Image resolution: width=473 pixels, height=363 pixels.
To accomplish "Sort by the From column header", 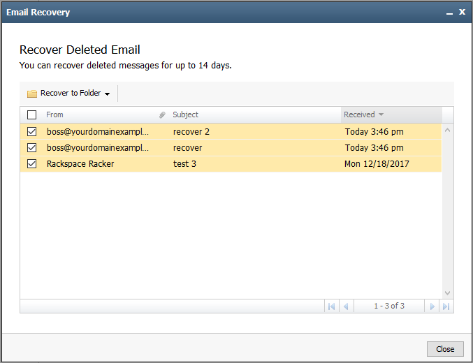I will click(54, 114).
